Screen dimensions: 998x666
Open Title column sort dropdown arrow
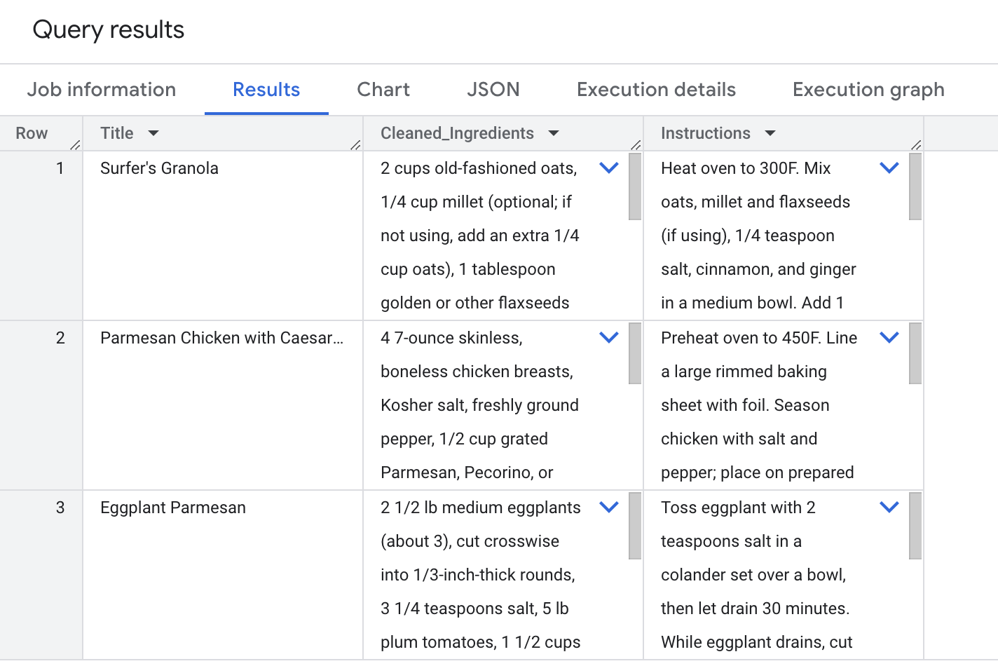pos(153,133)
